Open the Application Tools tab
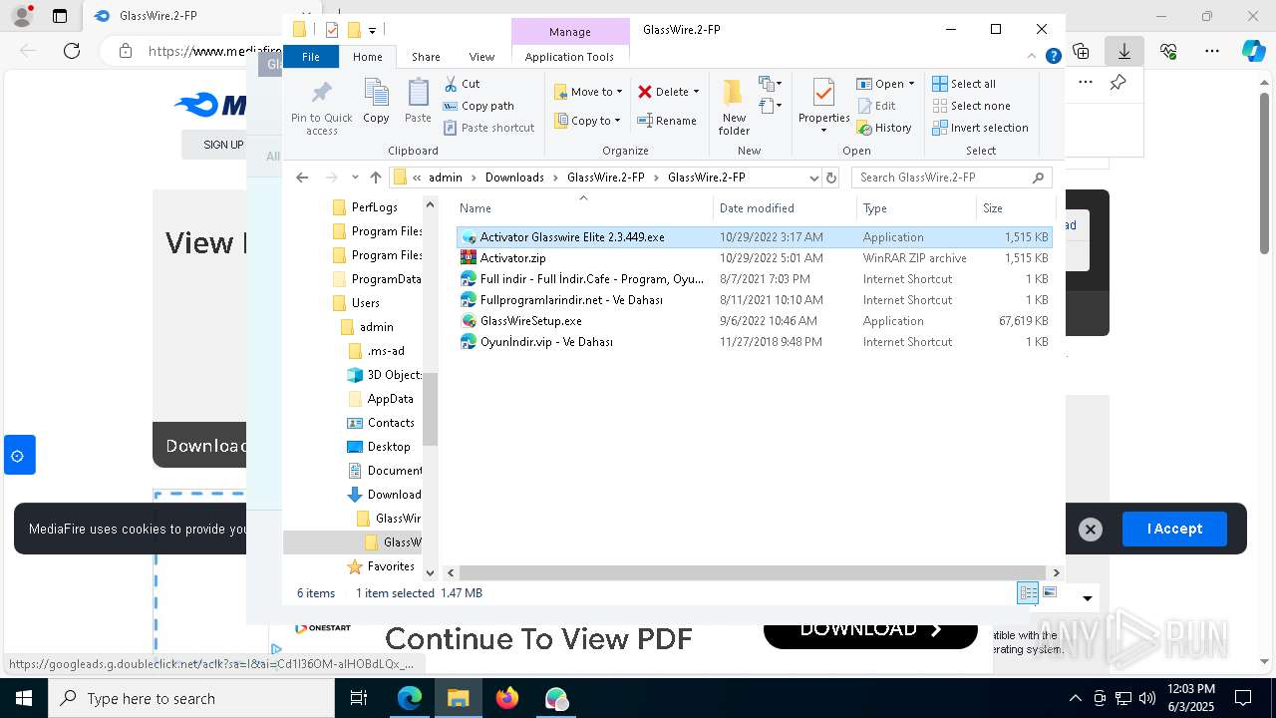Image resolution: width=1276 pixels, height=718 pixels. [x=569, y=57]
